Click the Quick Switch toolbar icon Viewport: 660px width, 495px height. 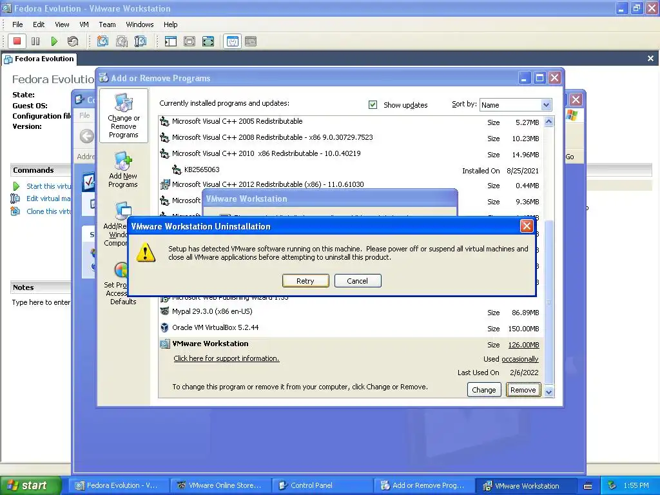pyautogui.click(x=189, y=41)
